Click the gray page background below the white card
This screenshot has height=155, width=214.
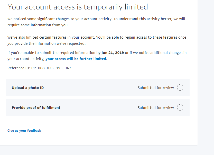[x=103, y=150]
